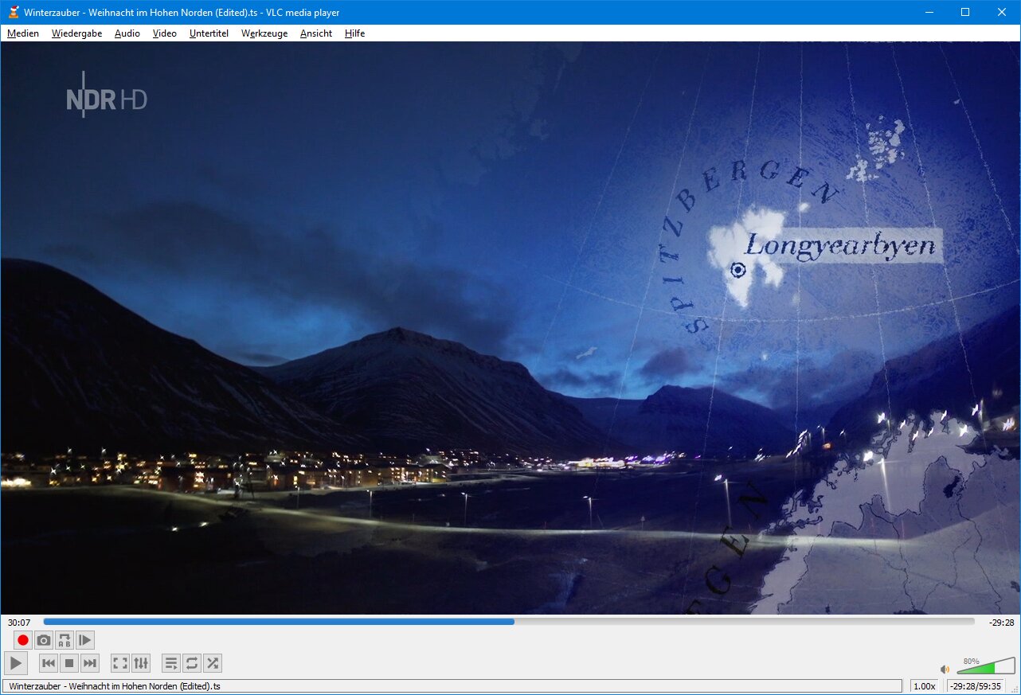The height and width of the screenshot is (695, 1021).
Task: Take a video snapshot with camera icon
Action: click(44, 640)
